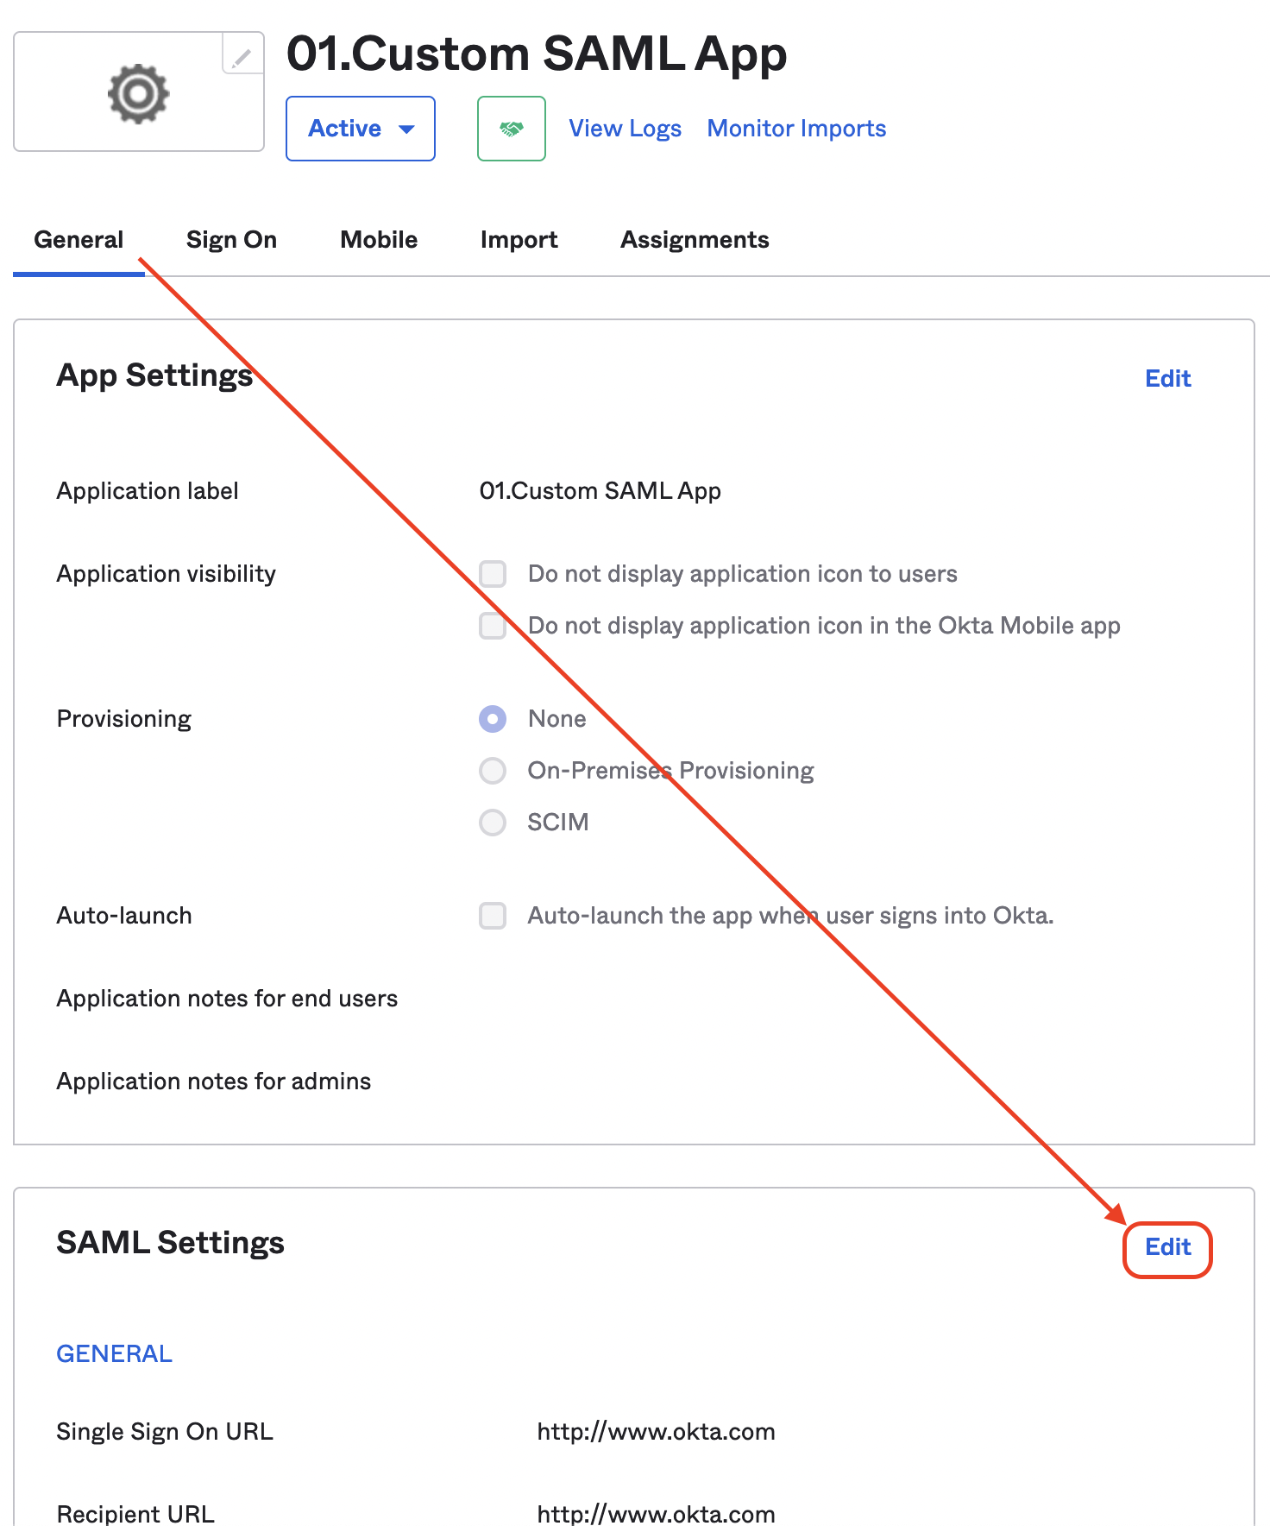Open View Logs link

click(x=625, y=129)
